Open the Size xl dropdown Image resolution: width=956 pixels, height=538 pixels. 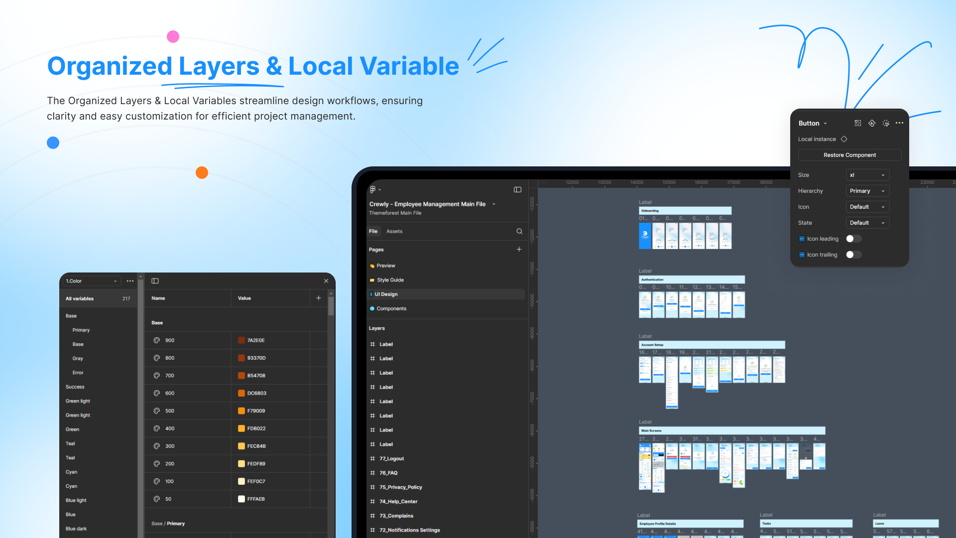tap(867, 175)
